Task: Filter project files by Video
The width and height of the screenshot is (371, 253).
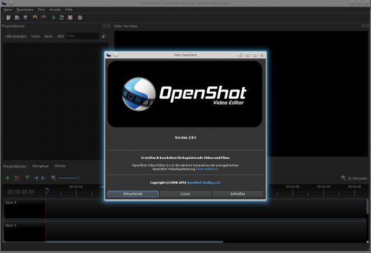Action: pos(35,37)
